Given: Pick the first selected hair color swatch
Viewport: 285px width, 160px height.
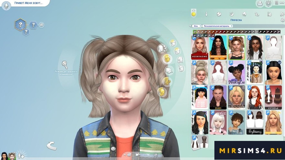Looking at the screenshot, I should click(195, 32).
